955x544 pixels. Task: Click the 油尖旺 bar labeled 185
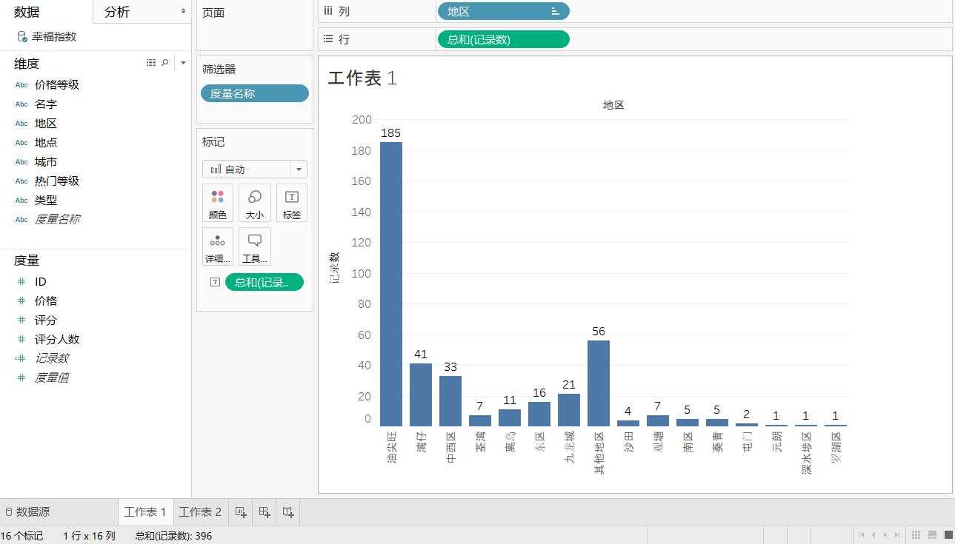coord(391,283)
